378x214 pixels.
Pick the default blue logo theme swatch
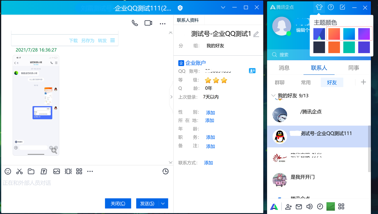click(x=319, y=34)
